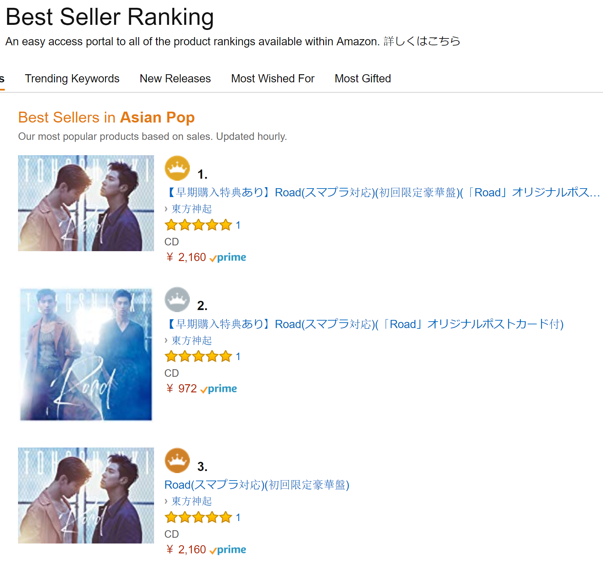This screenshot has height=568, width=603.
Task: Open the Trending Keywords tab
Action: [72, 79]
